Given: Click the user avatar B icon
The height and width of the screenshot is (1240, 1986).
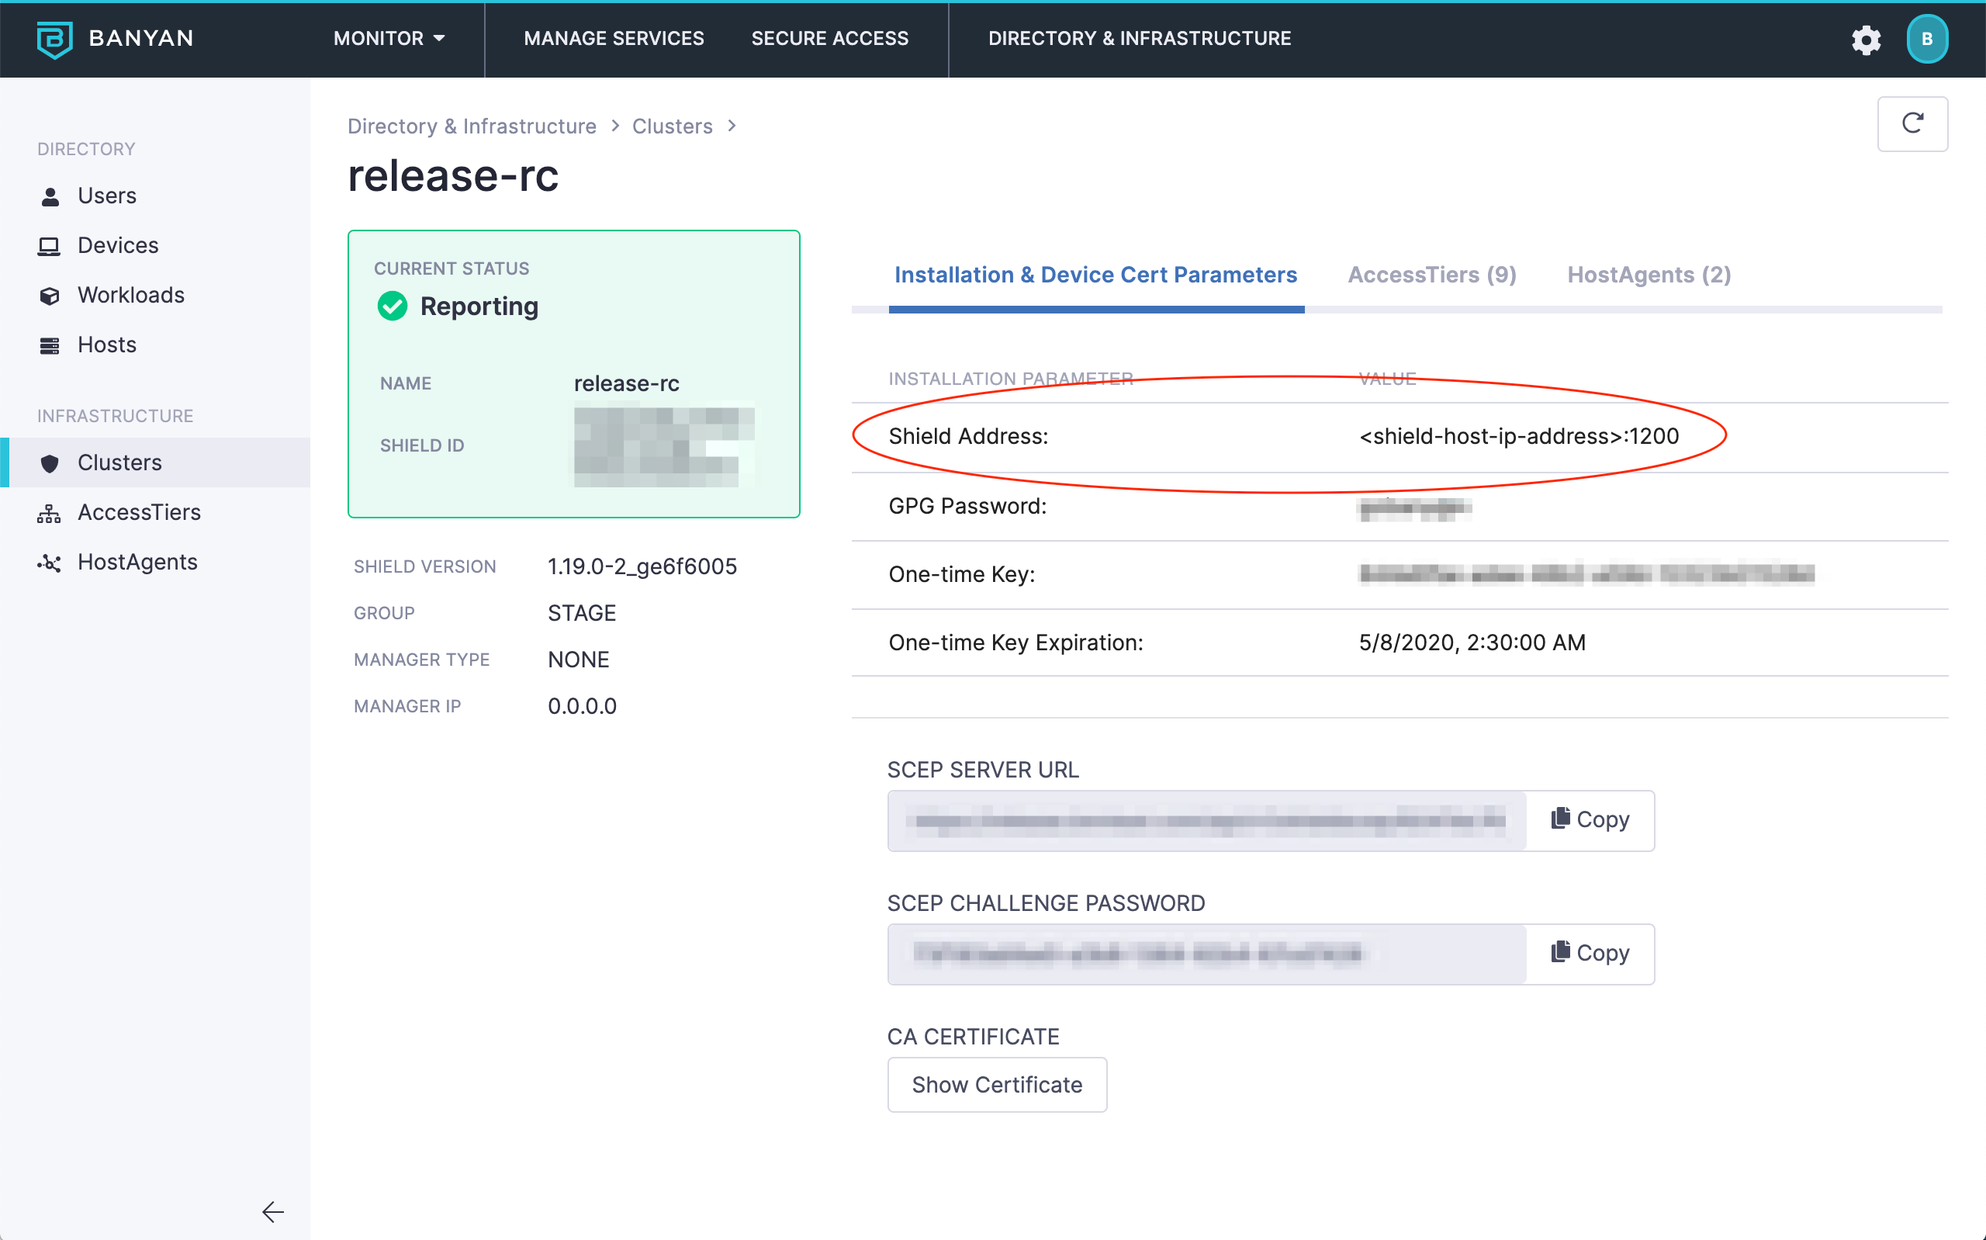Looking at the screenshot, I should pyautogui.click(x=1926, y=40).
